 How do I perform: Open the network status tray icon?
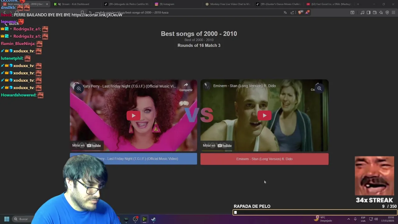(x=371, y=219)
